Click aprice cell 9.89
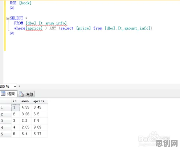The width and height of the screenshot is (180, 150). [40, 127]
